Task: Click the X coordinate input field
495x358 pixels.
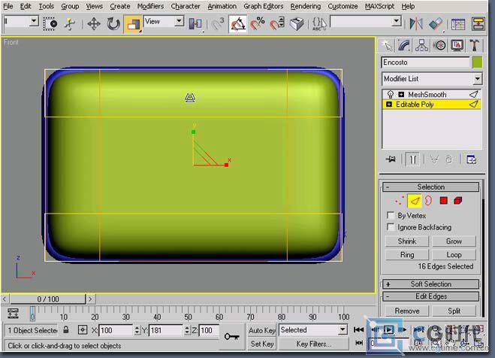Action: pos(116,330)
